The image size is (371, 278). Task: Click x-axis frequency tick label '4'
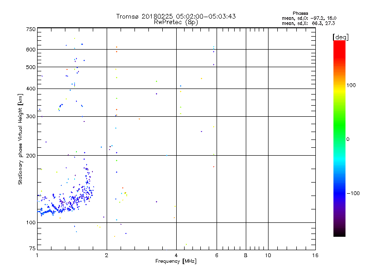176,255
